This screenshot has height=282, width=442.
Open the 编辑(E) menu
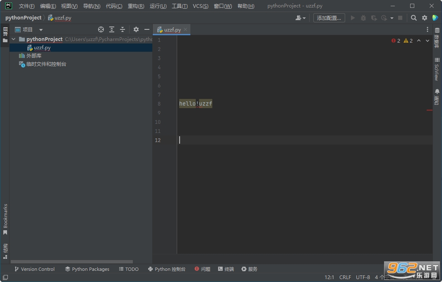click(x=48, y=6)
